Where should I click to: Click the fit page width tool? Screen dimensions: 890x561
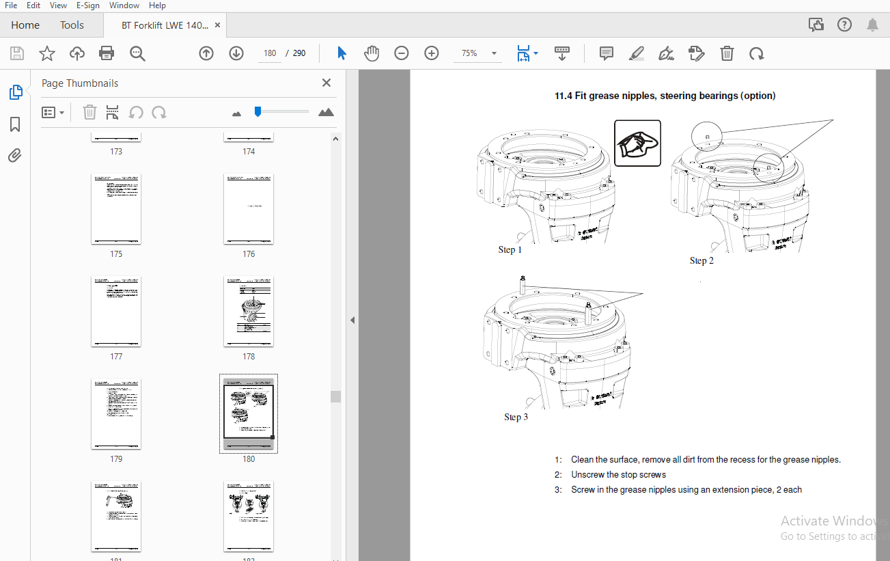tap(523, 53)
